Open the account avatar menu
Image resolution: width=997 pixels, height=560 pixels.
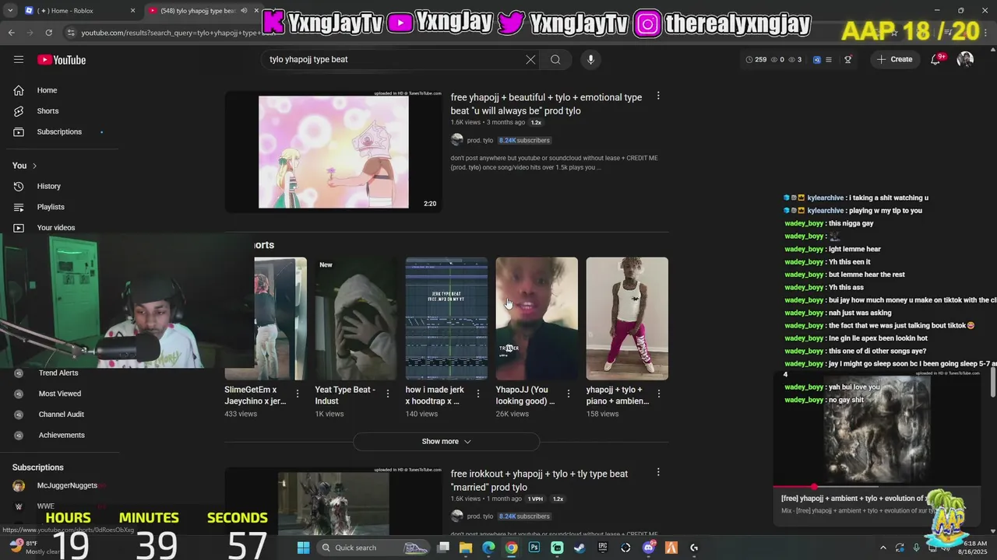click(x=965, y=59)
